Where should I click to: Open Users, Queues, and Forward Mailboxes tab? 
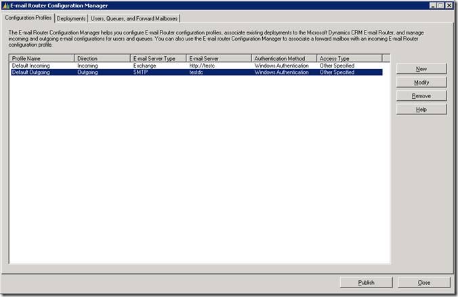134,18
